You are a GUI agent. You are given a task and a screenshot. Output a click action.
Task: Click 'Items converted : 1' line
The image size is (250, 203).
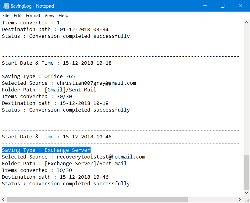point(31,23)
